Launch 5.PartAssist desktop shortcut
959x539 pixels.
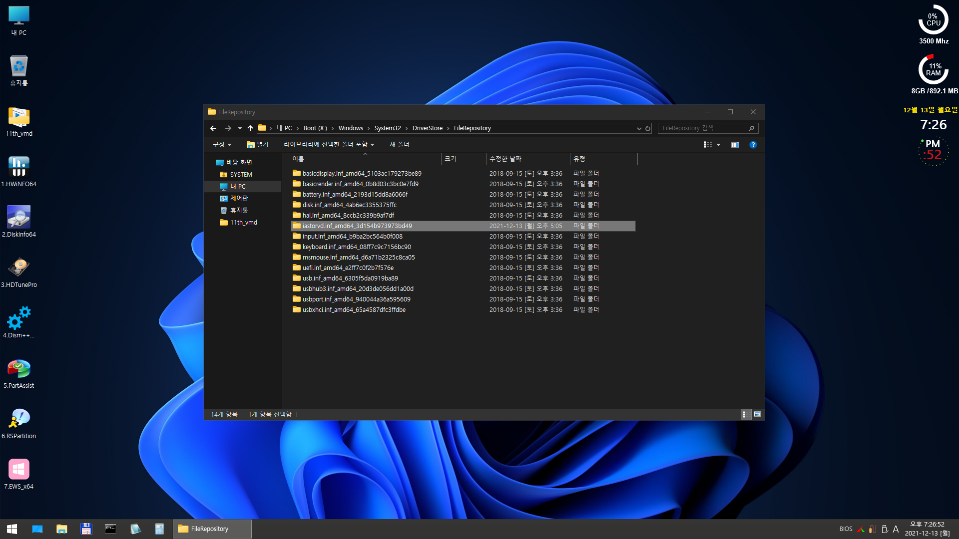coord(19,373)
